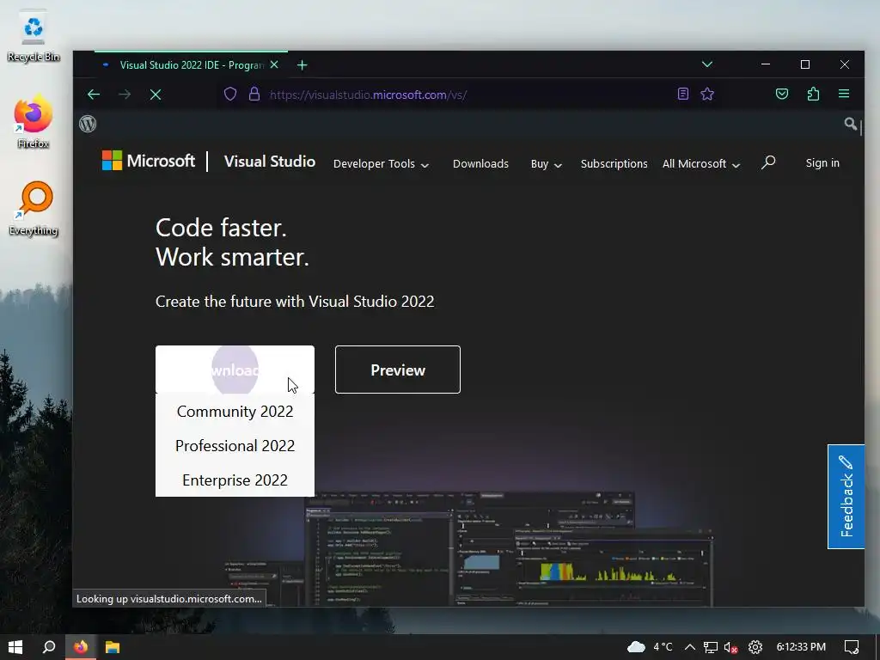This screenshot has height=660, width=880.
Task: Open Firefox extensions puzzle icon
Action: click(x=813, y=94)
